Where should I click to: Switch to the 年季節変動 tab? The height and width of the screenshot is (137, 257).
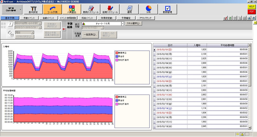pos(106,18)
